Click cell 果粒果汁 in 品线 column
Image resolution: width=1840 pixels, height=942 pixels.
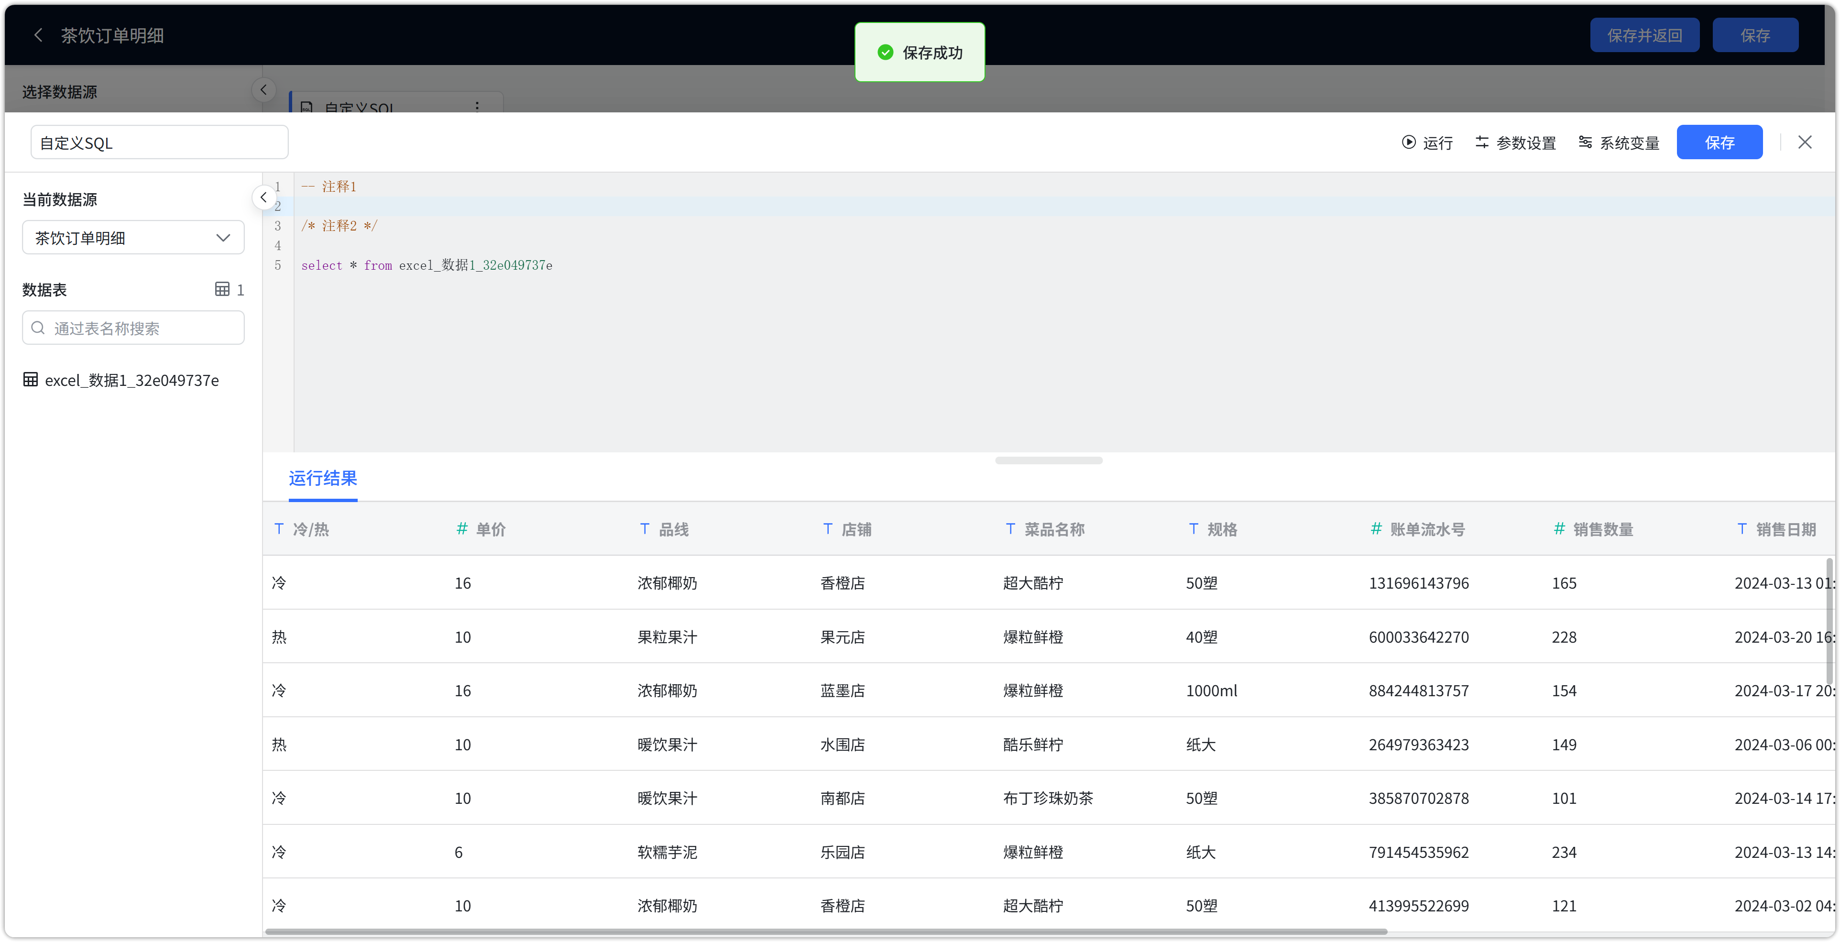[x=667, y=636]
